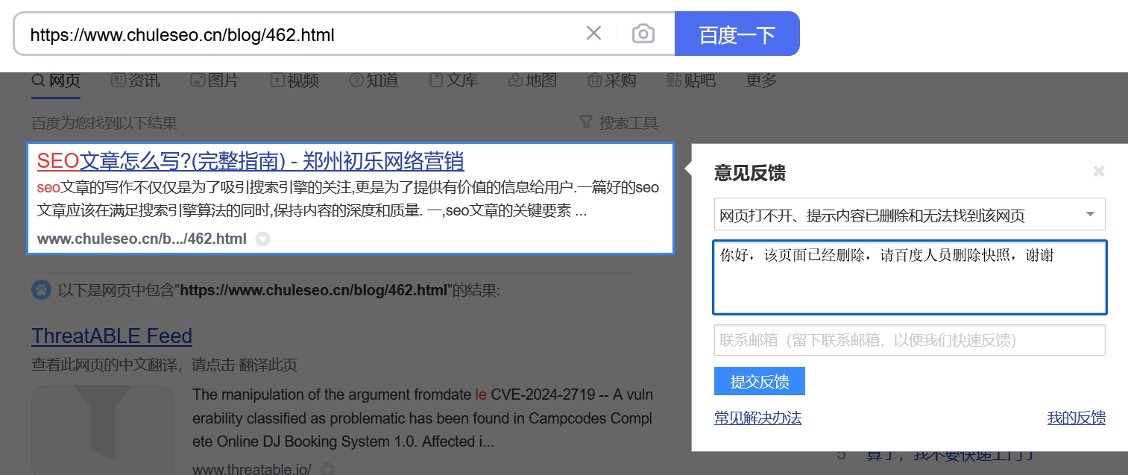Switch to the 贴吧 tab
Image resolution: width=1128 pixels, height=475 pixels.
tap(691, 81)
